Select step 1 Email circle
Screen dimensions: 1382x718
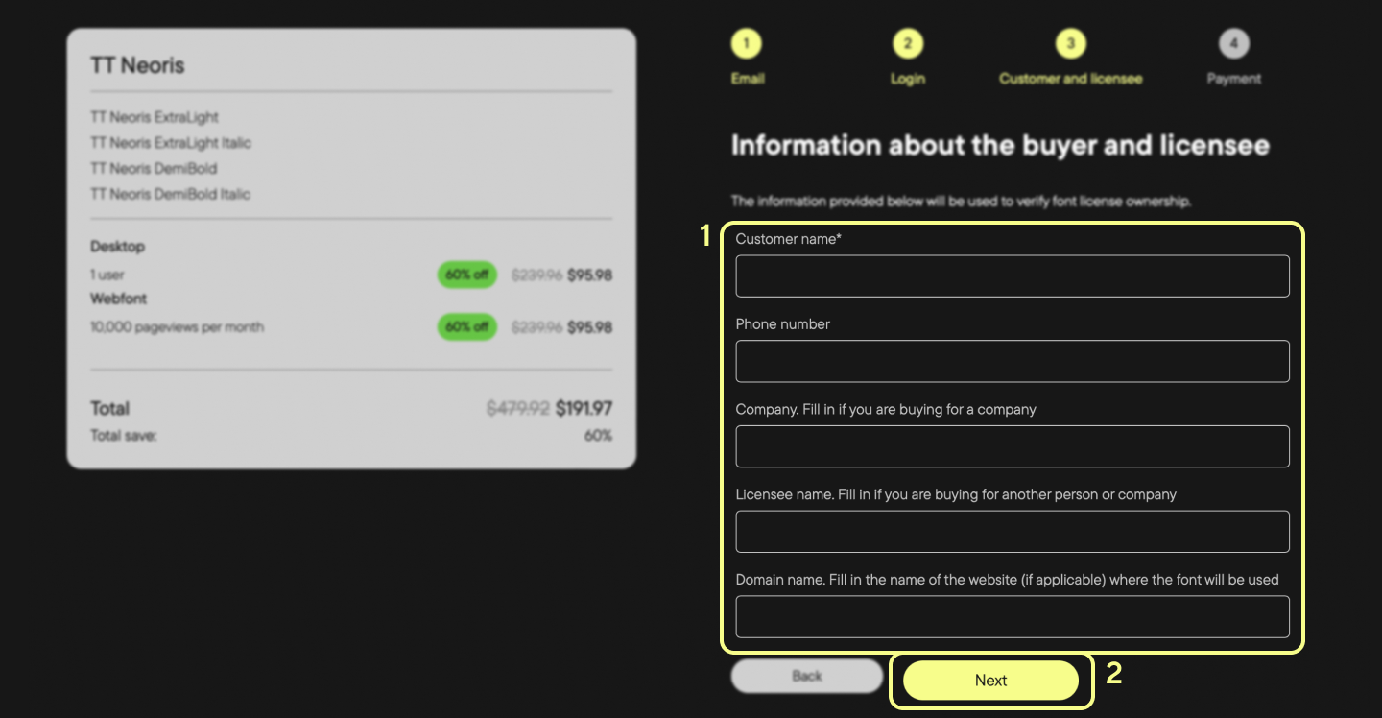(747, 43)
